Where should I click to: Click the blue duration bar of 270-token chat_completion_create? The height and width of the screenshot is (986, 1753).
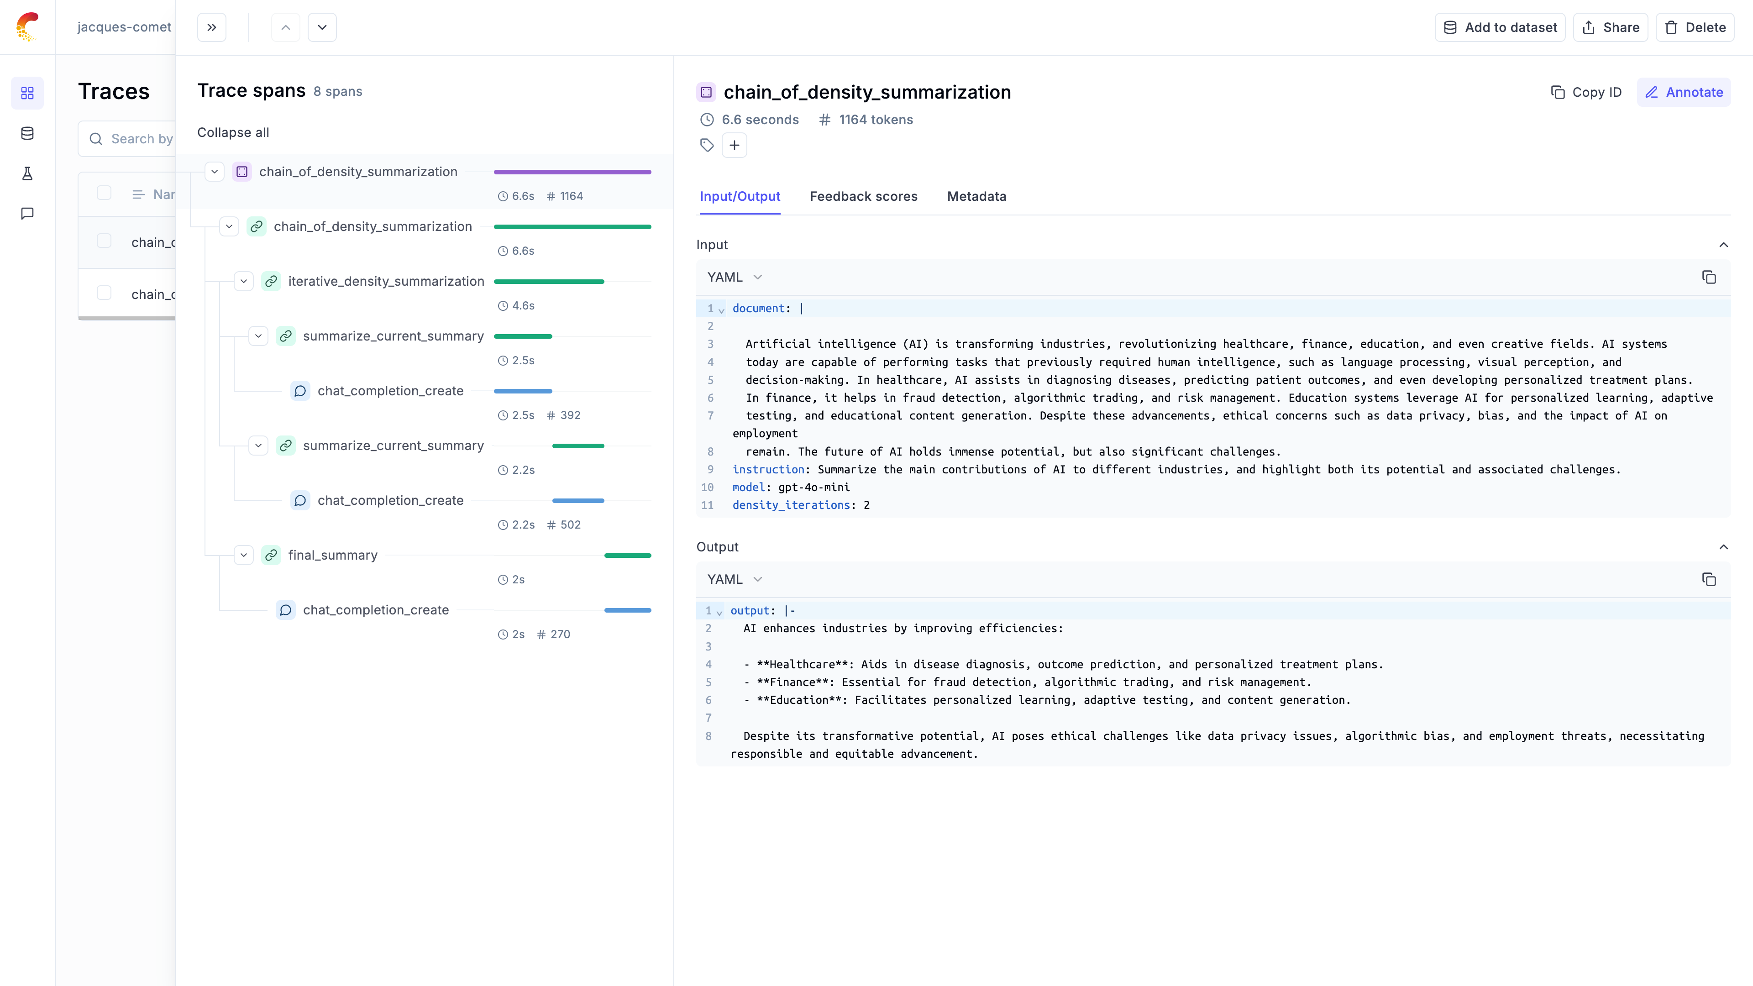[x=627, y=610]
